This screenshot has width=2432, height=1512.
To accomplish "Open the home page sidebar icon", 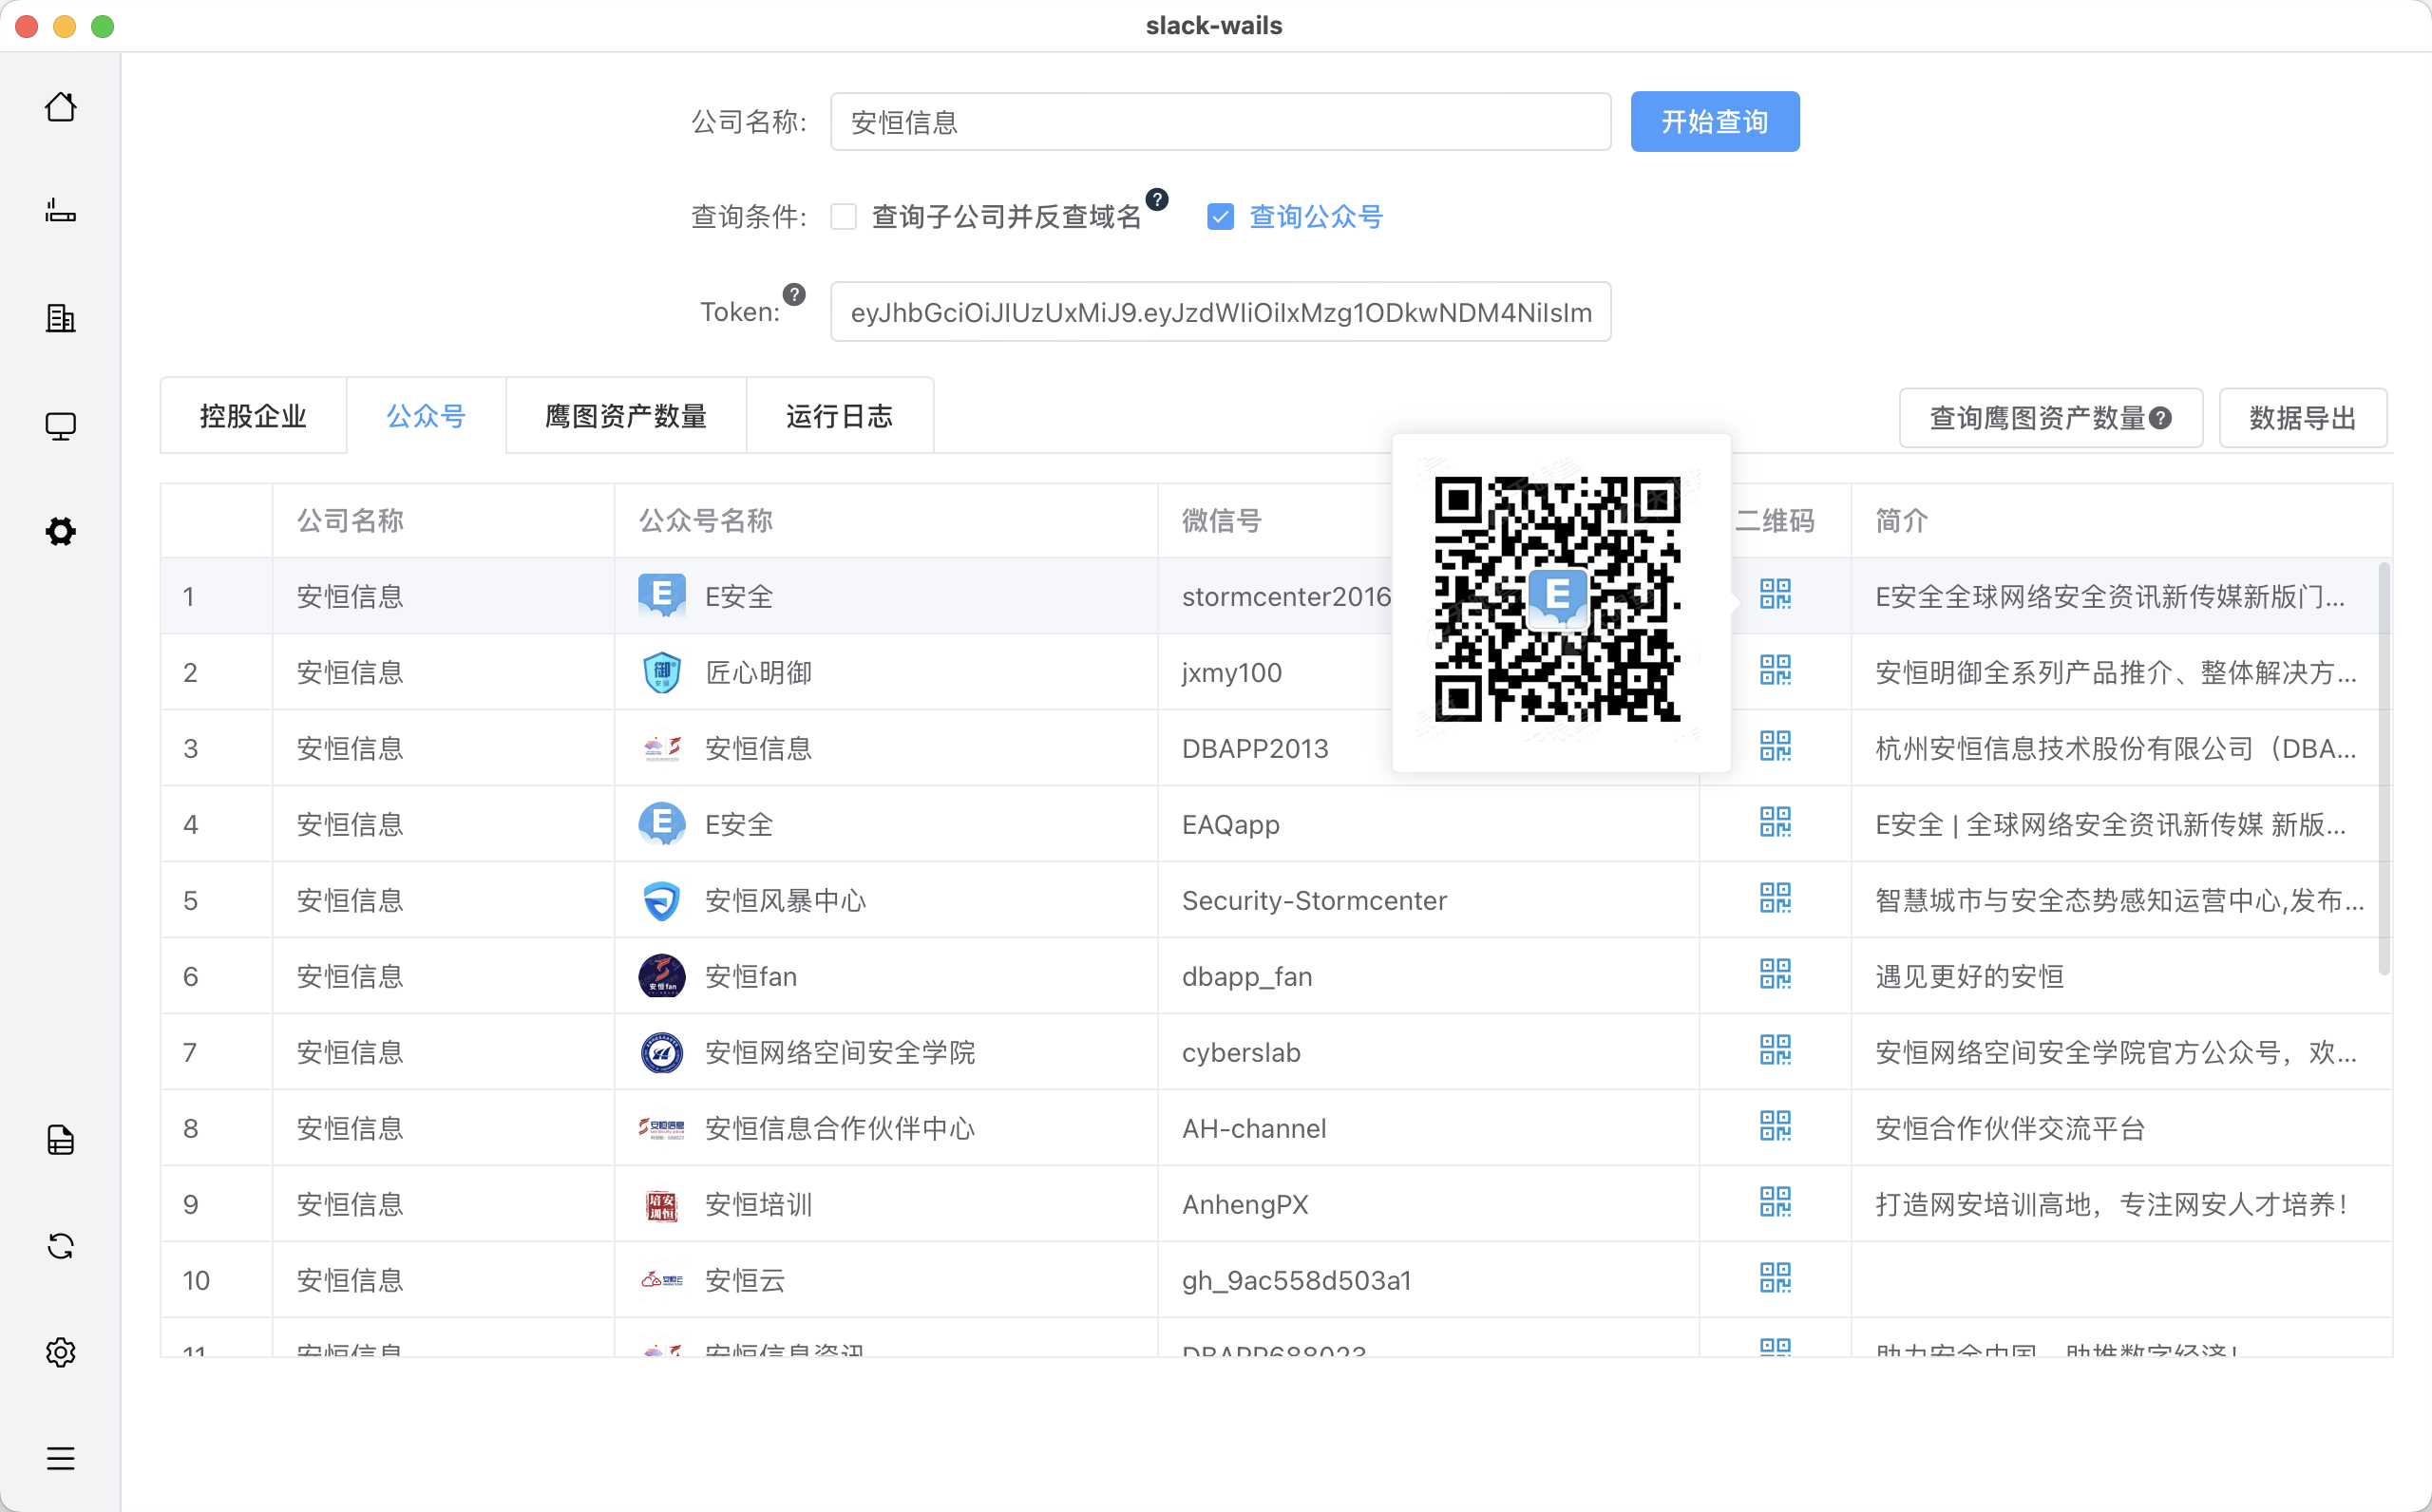I will click(60, 107).
